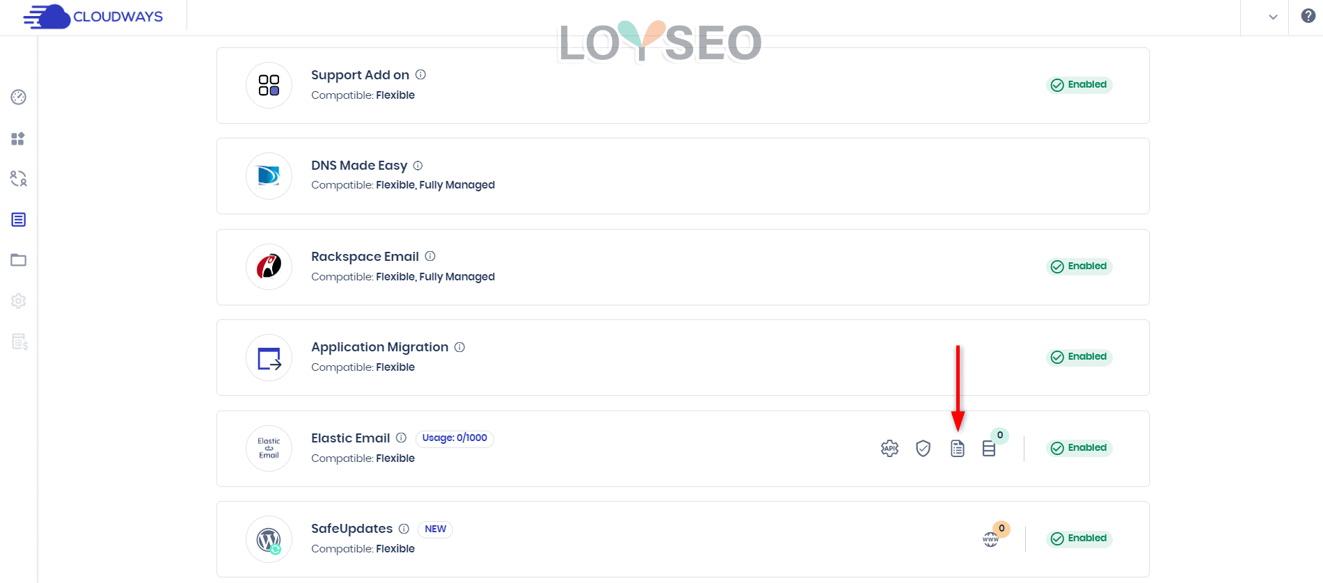
Task: Select the Application Migration title
Action: point(379,347)
